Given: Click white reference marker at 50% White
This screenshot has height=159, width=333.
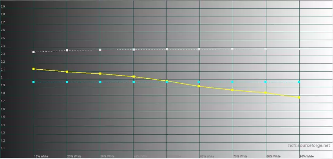Looking at the screenshot, I should (x=167, y=49).
